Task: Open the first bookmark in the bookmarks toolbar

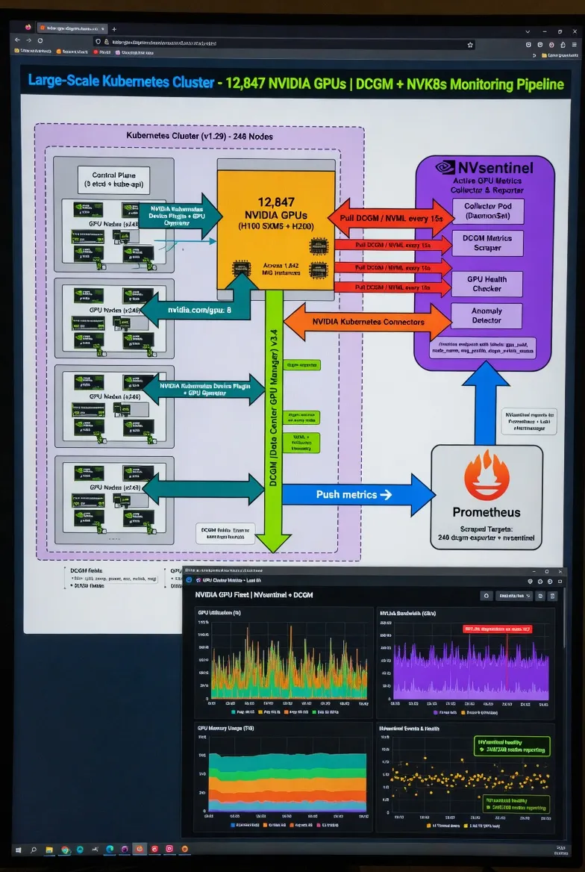Action: pyautogui.click(x=32, y=52)
